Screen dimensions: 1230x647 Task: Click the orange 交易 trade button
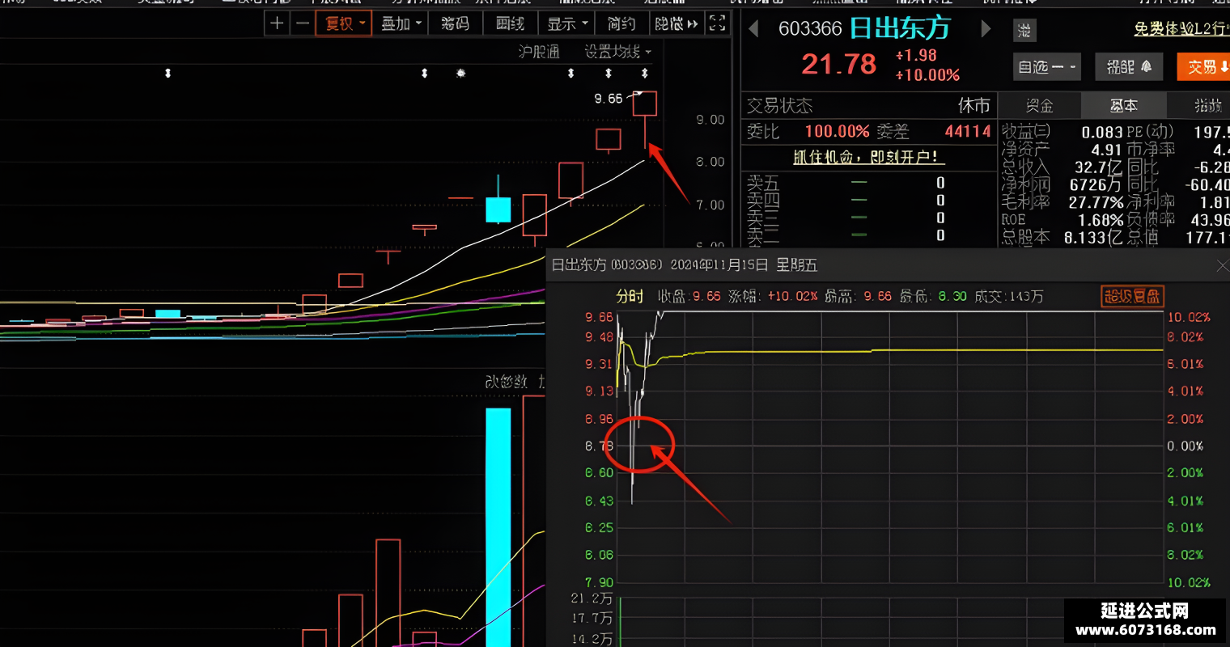tap(1205, 66)
